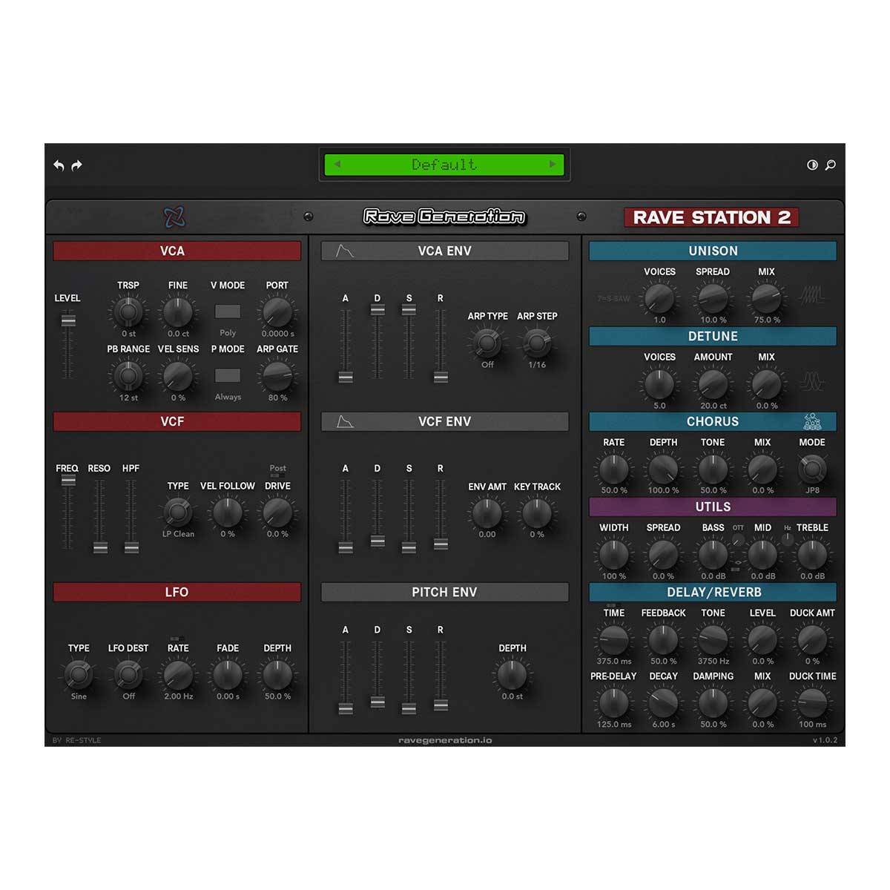Click the RAVE STATION 2 title badge
The image size is (890, 890).
tap(711, 217)
